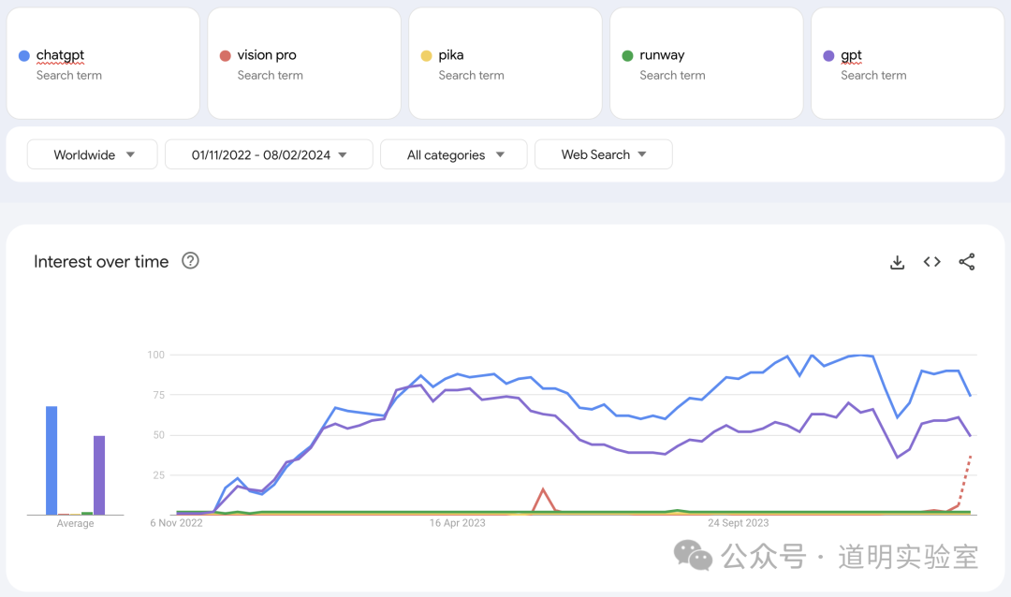This screenshot has width=1011, height=597.
Task: Share the Interest over time chart
Action: pos(967,262)
